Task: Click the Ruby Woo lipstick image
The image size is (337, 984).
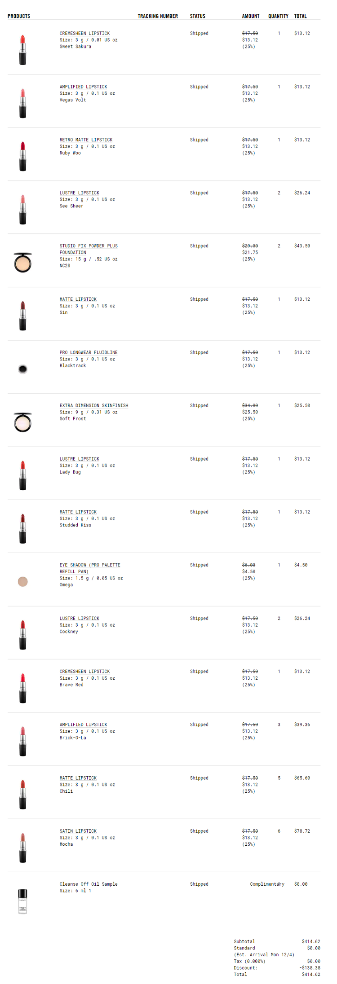Action: [22, 156]
